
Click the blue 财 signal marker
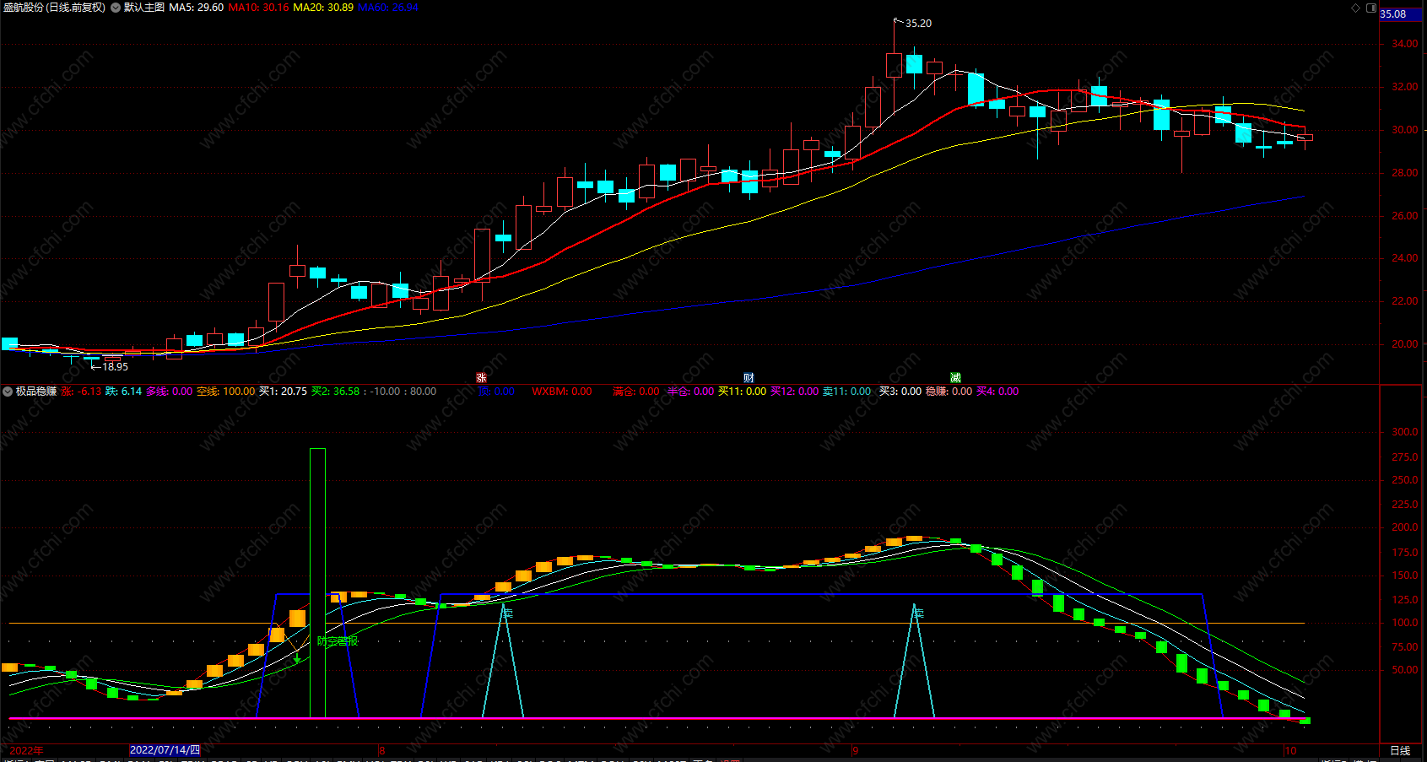point(749,378)
